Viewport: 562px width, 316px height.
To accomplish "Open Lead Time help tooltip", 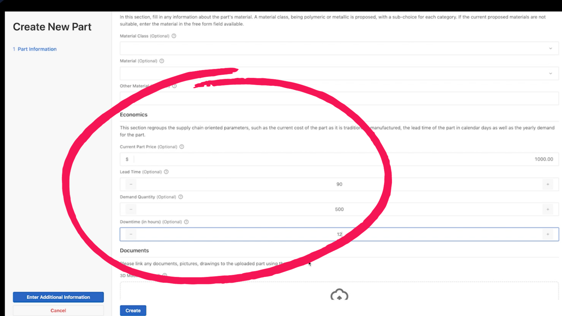I will tap(166, 172).
